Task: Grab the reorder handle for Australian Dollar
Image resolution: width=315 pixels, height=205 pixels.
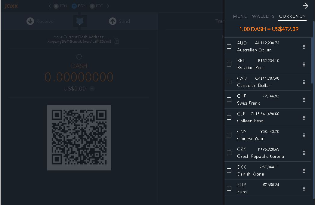Action: click(304, 47)
